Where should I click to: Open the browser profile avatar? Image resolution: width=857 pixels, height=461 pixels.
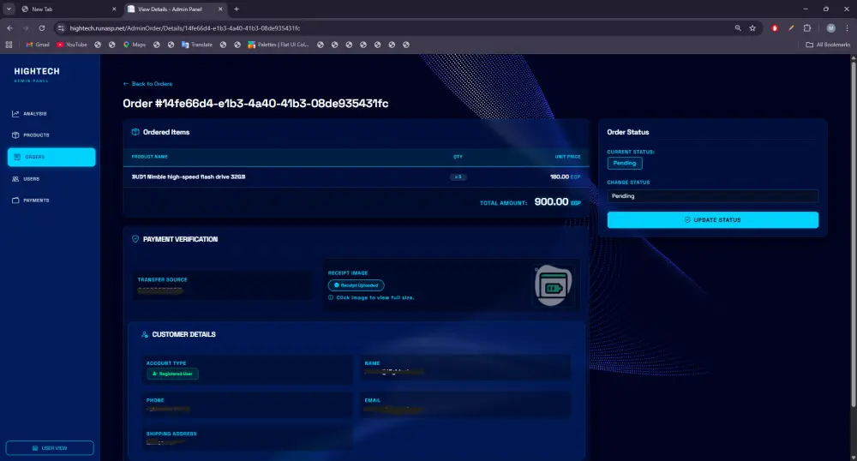[830, 28]
